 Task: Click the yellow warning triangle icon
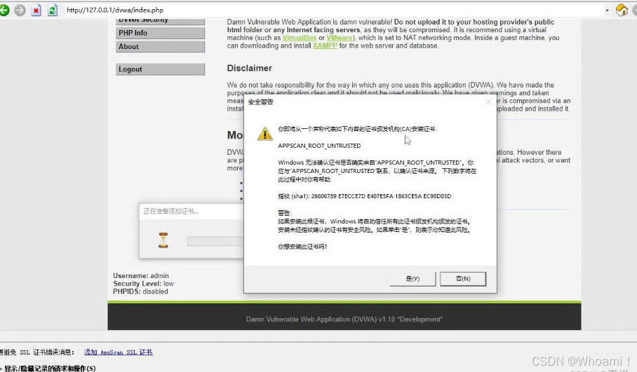point(265,133)
